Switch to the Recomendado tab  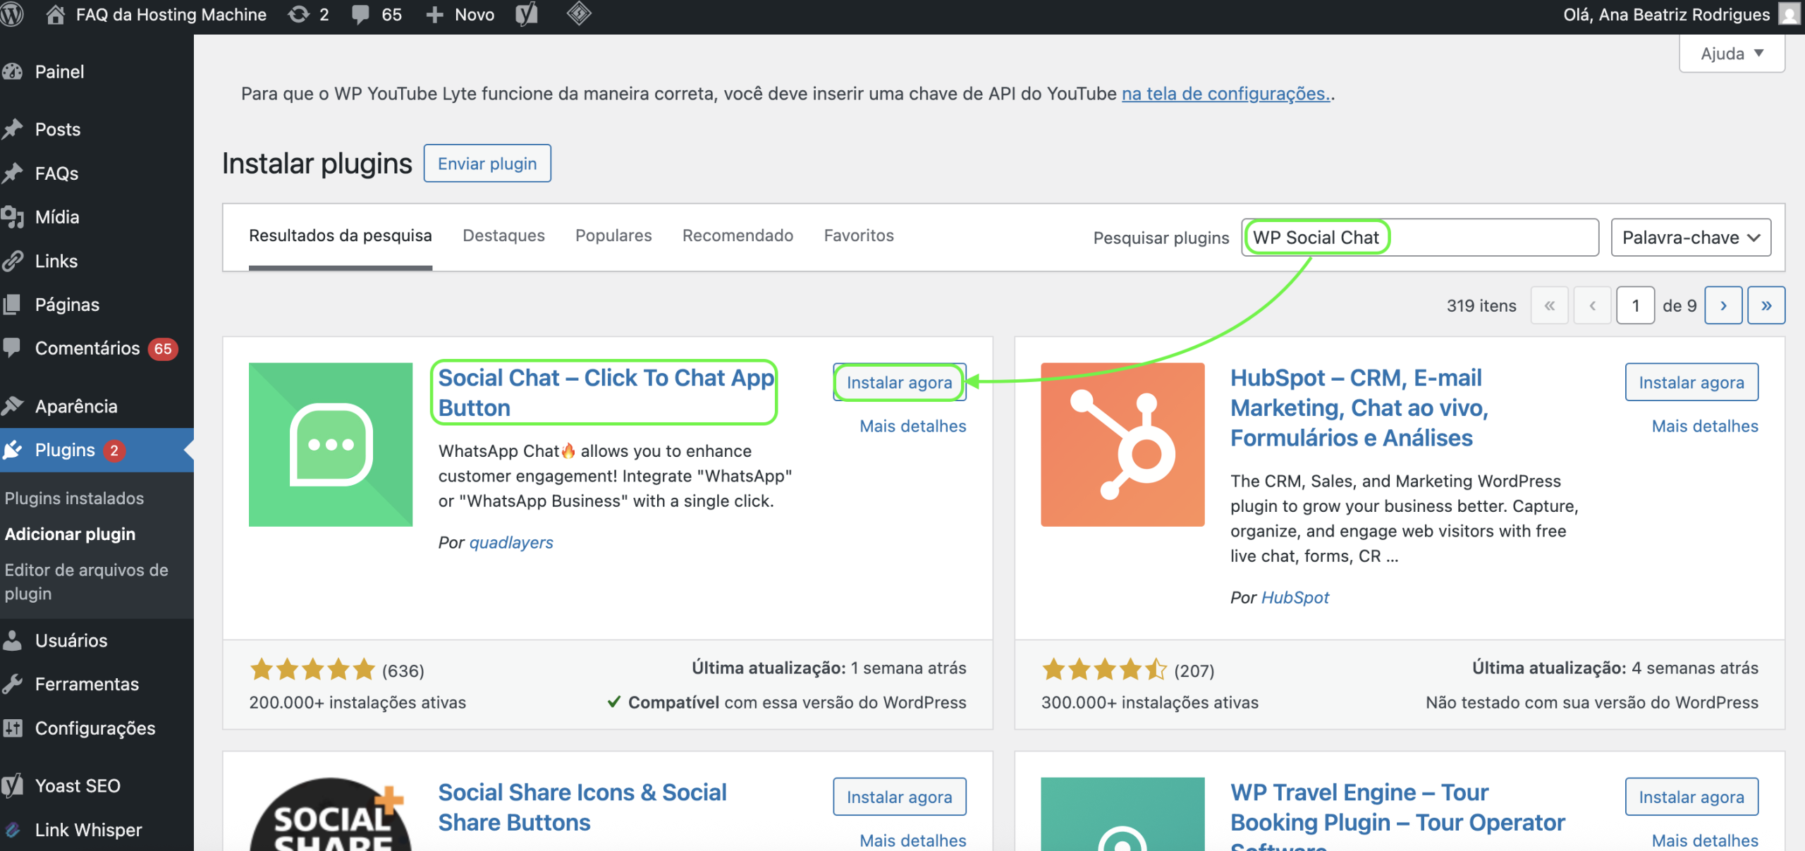tap(738, 235)
